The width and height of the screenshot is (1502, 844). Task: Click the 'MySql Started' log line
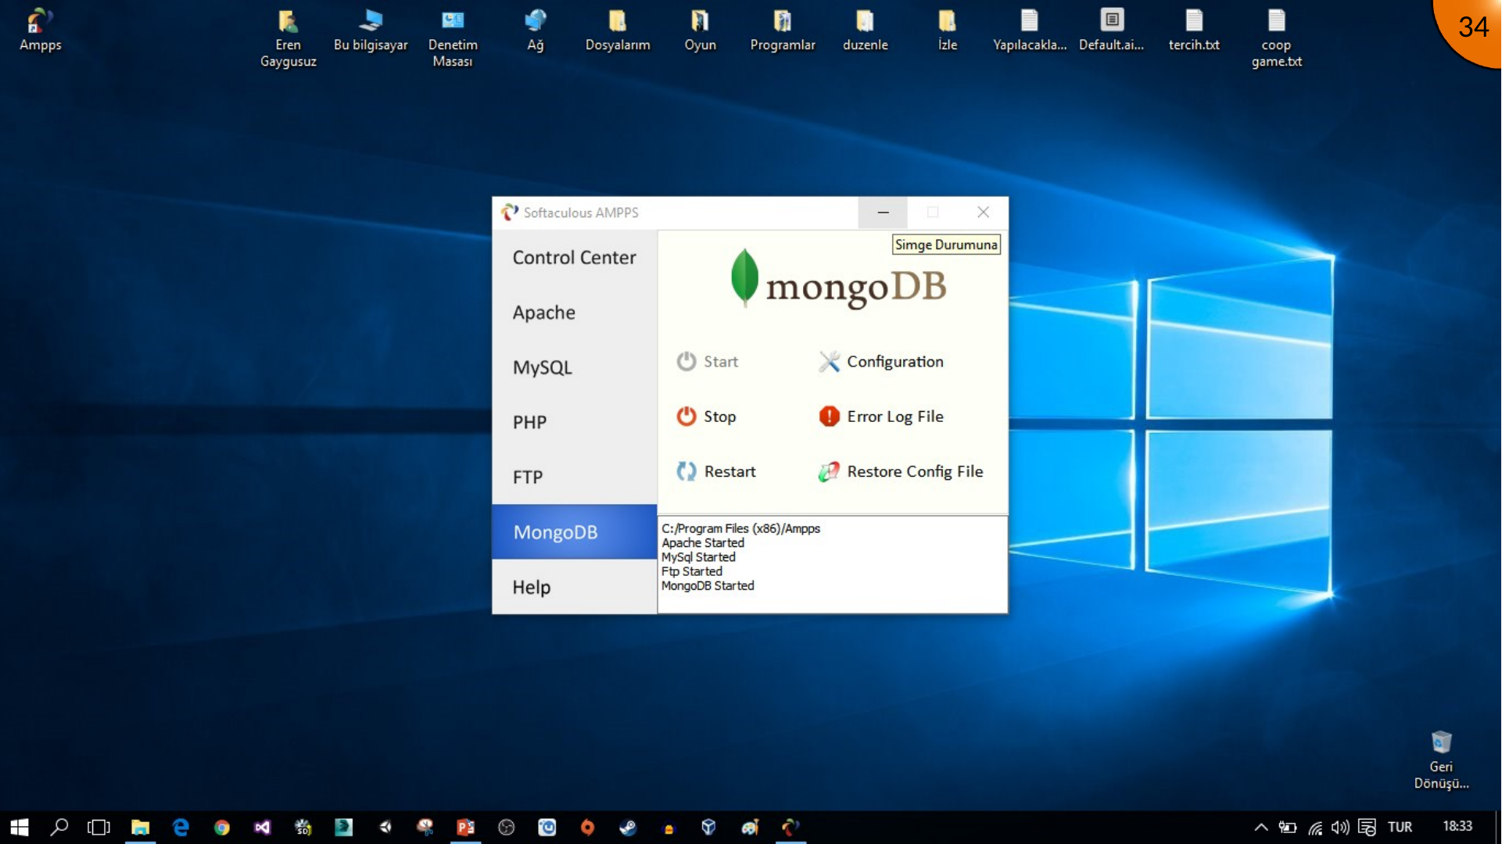[698, 557]
